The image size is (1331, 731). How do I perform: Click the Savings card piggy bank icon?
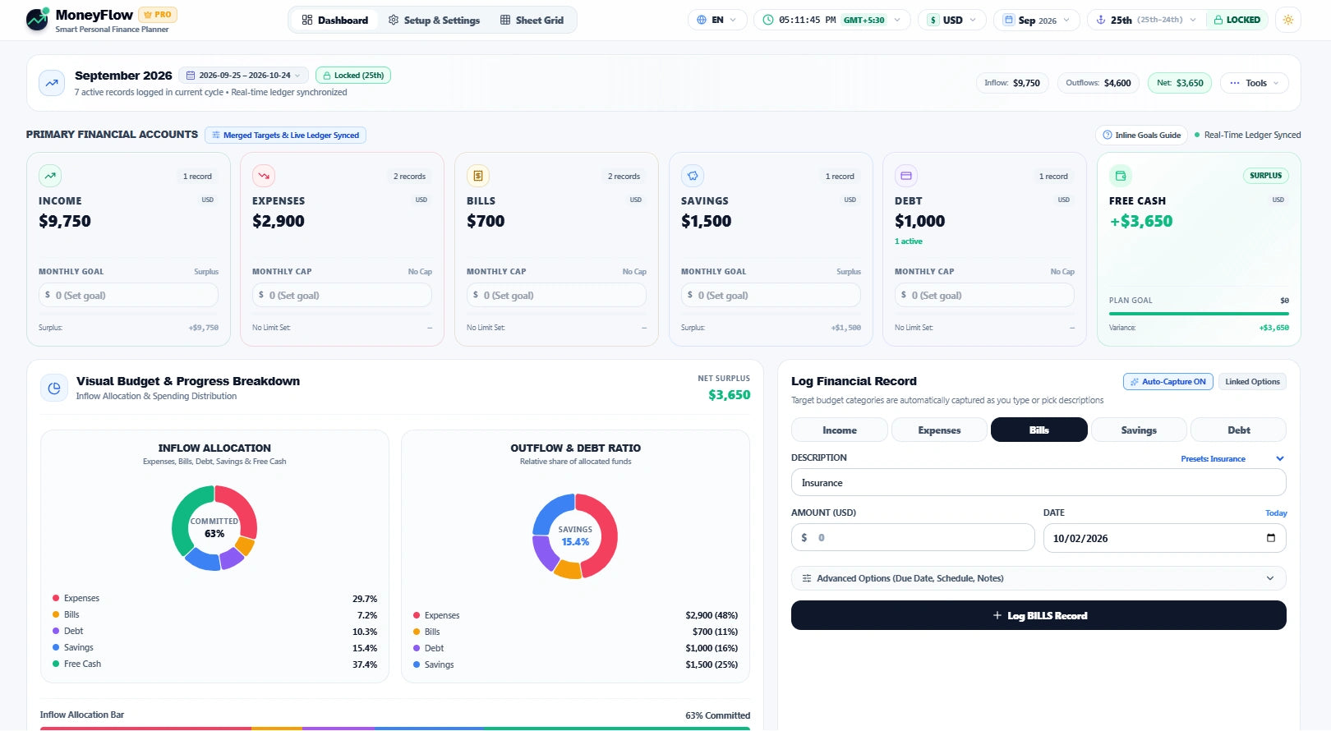click(693, 176)
